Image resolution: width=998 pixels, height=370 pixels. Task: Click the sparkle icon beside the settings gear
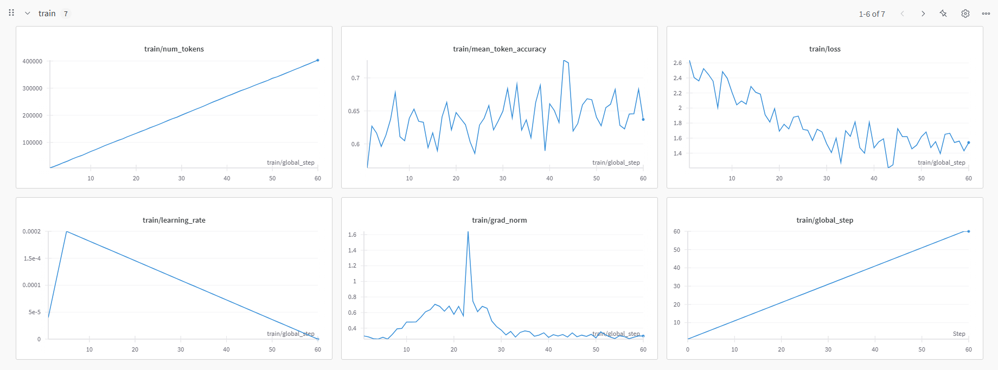[944, 14]
